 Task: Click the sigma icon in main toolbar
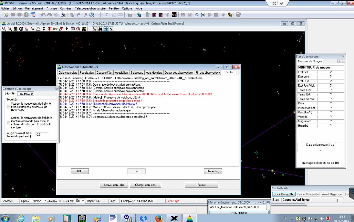[107, 15]
